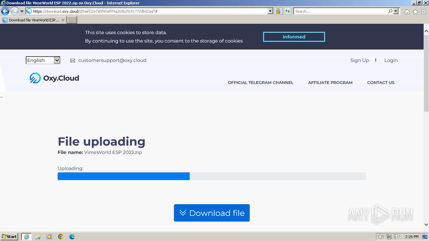
Task: Open a new blank tab
Action: (72, 20)
